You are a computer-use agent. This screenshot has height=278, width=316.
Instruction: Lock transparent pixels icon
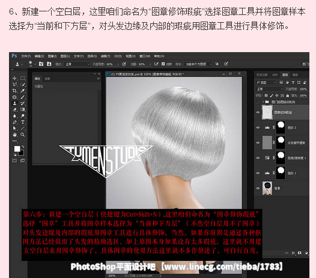(266, 95)
